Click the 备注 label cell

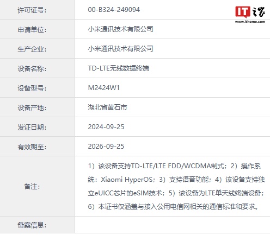[37, 186]
